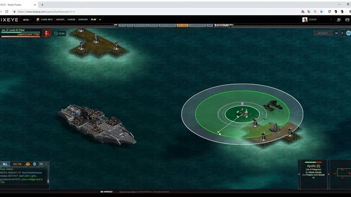The width and height of the screenshot is (351, 197).
Task: Click the red enemy commander portrait
Action: [47, 33]
